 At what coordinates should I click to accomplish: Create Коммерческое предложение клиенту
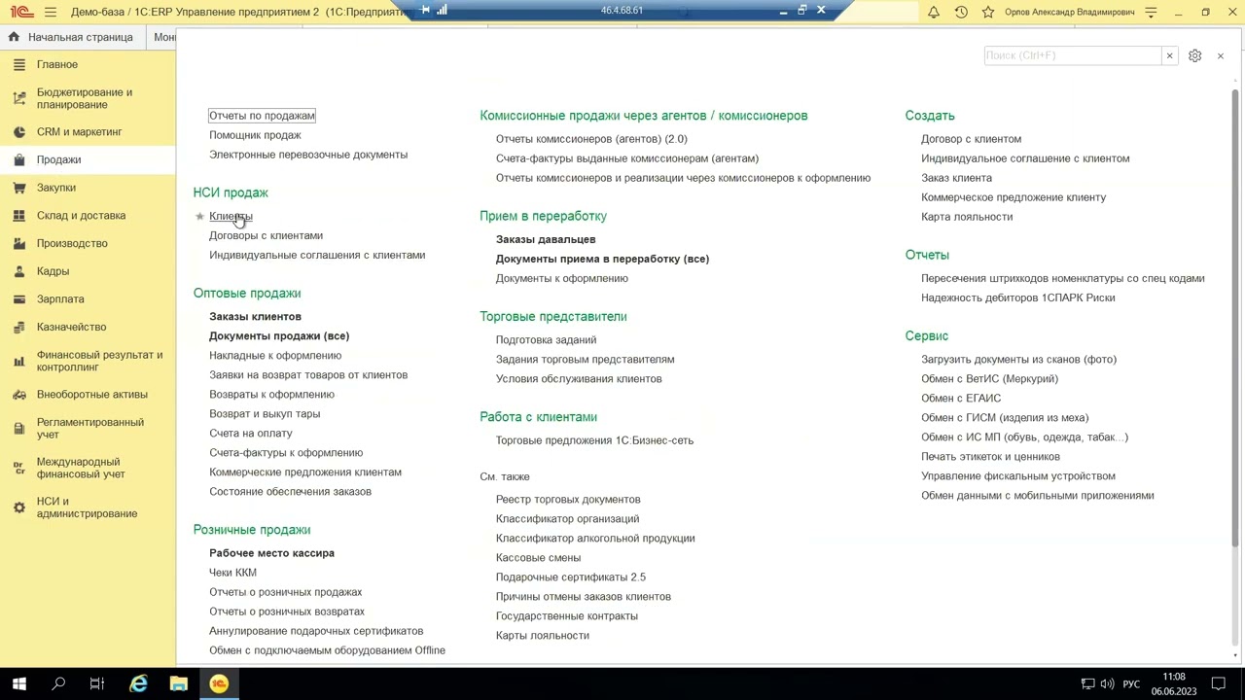(x=1014, y=197)
